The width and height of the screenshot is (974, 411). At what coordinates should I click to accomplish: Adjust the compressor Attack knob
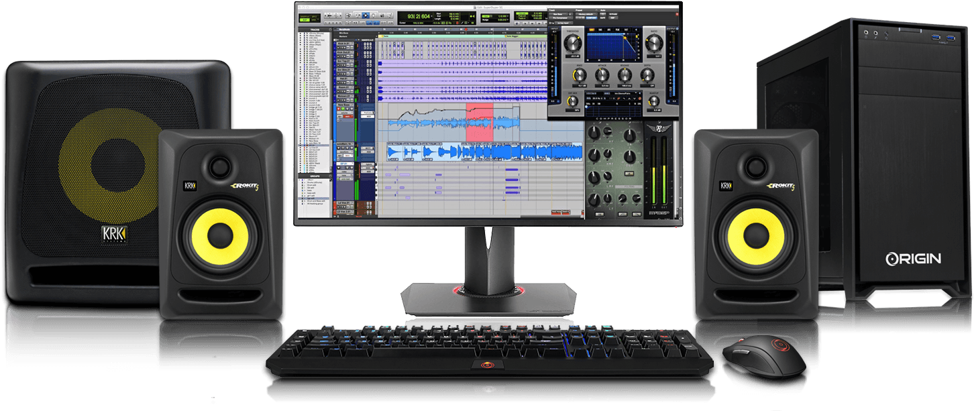602,75
